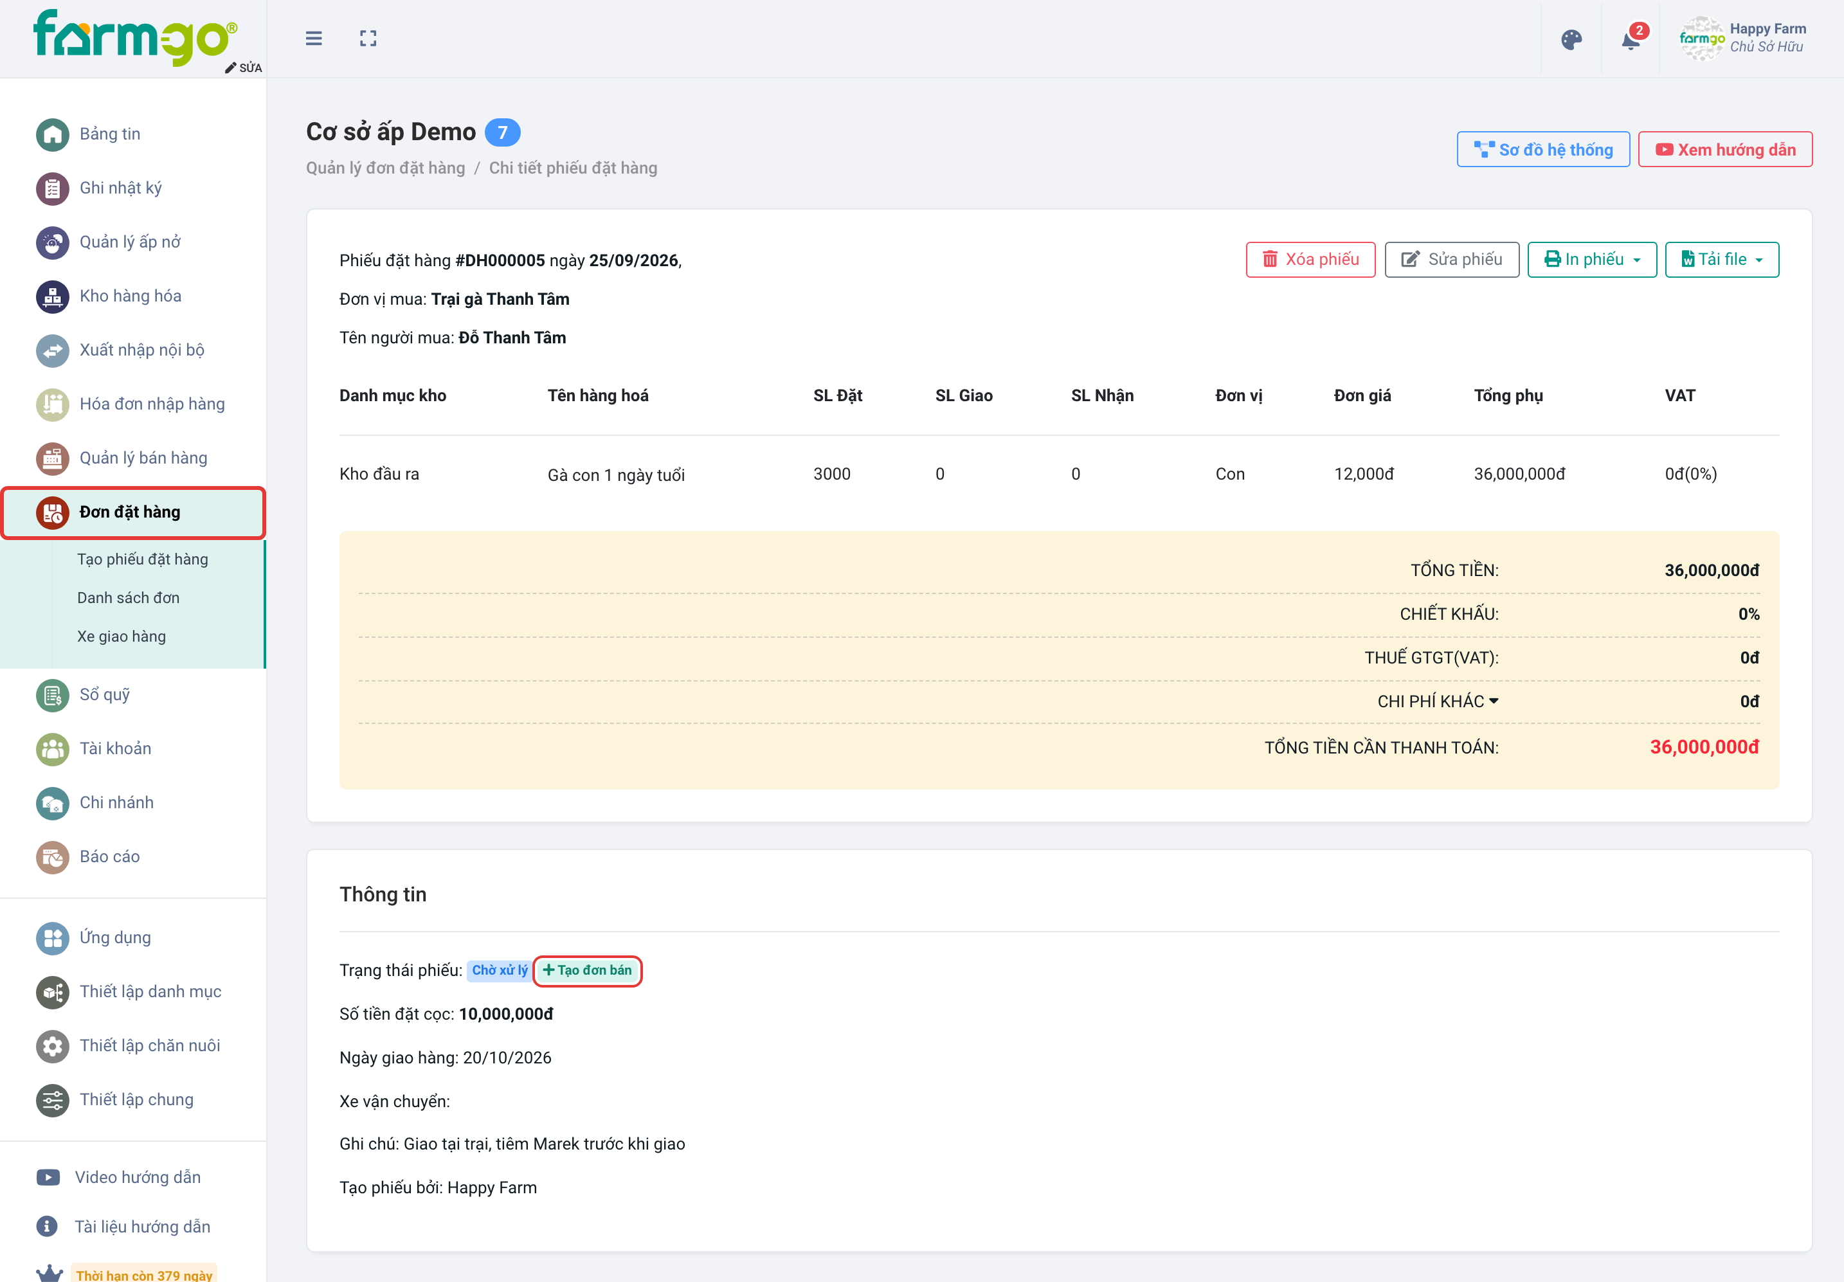Click the Hóa đơn nhập hàng icon
This screenshot has width=1844, height=1282.
52,404
